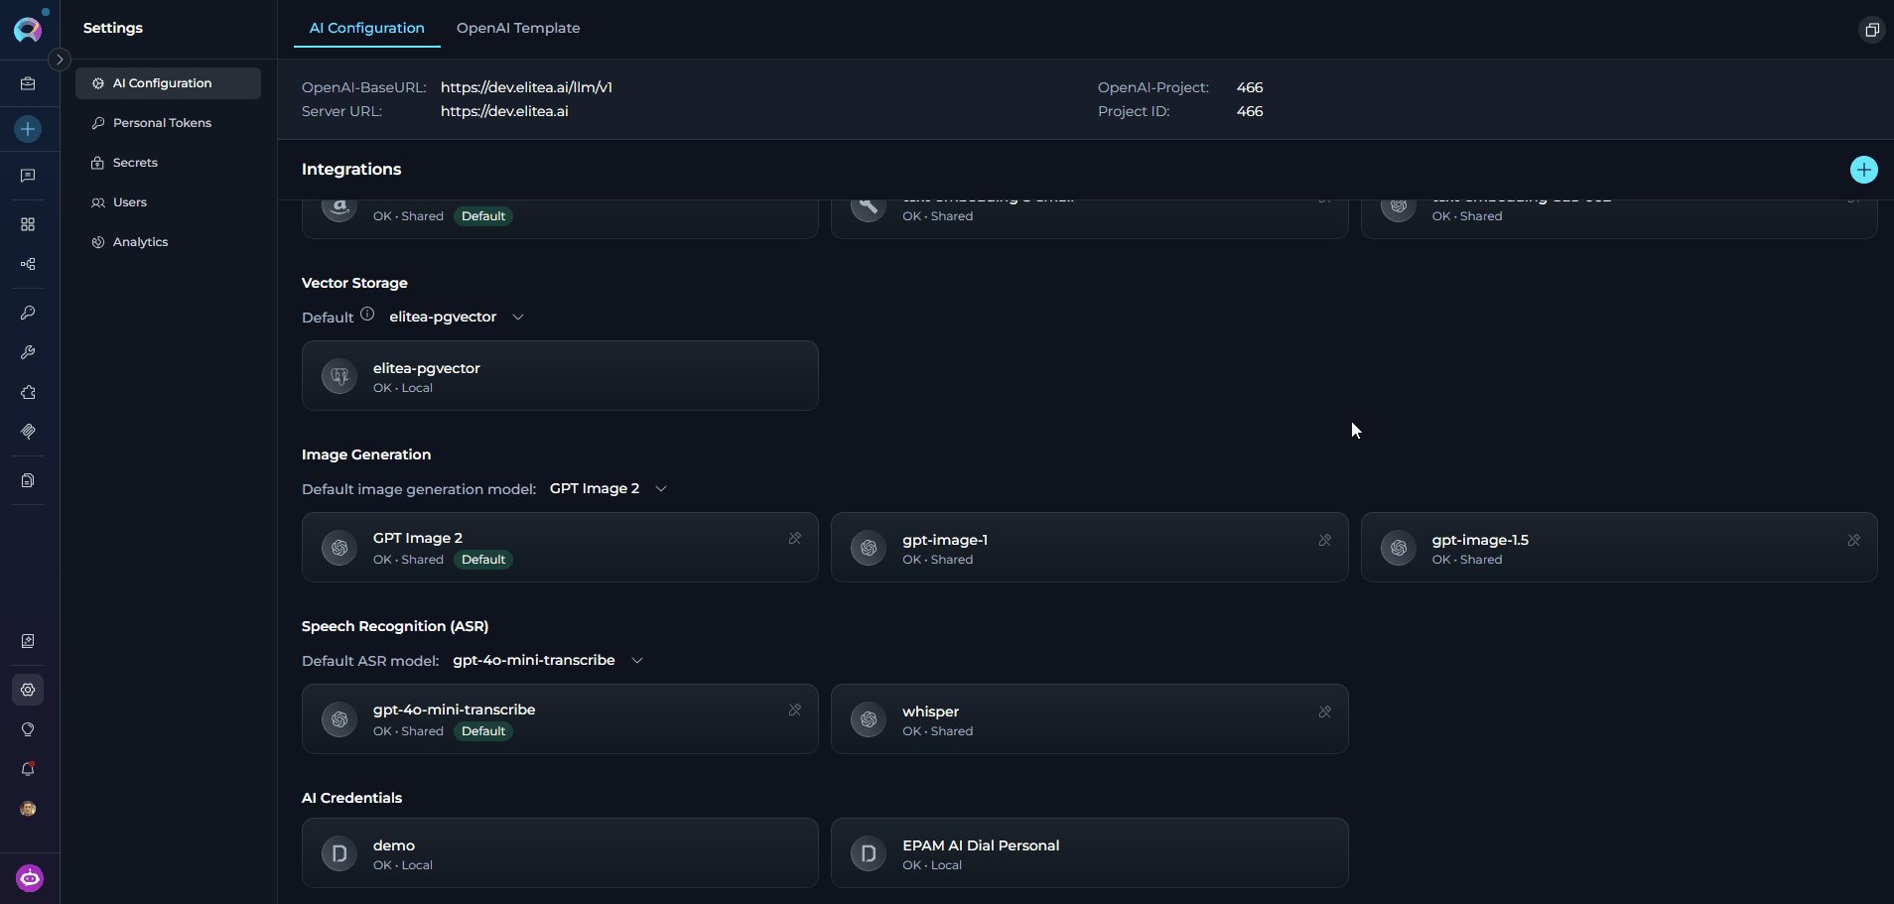The image size is (1894, 904).
Task: Open the demo AI credential card
Action: click(x=560, y=853)
